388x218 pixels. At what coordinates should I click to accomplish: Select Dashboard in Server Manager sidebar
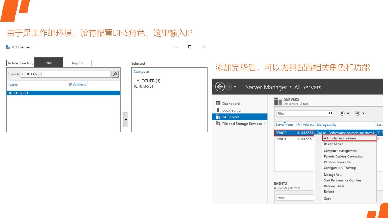(x=231, y=104)
